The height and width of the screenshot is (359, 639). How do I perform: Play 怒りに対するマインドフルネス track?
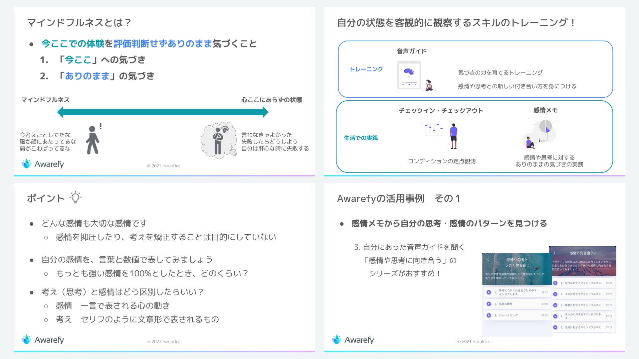555,283
